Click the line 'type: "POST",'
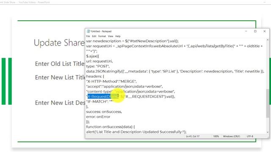The width and height of the screenshot is (271, 152). [98, 66]
